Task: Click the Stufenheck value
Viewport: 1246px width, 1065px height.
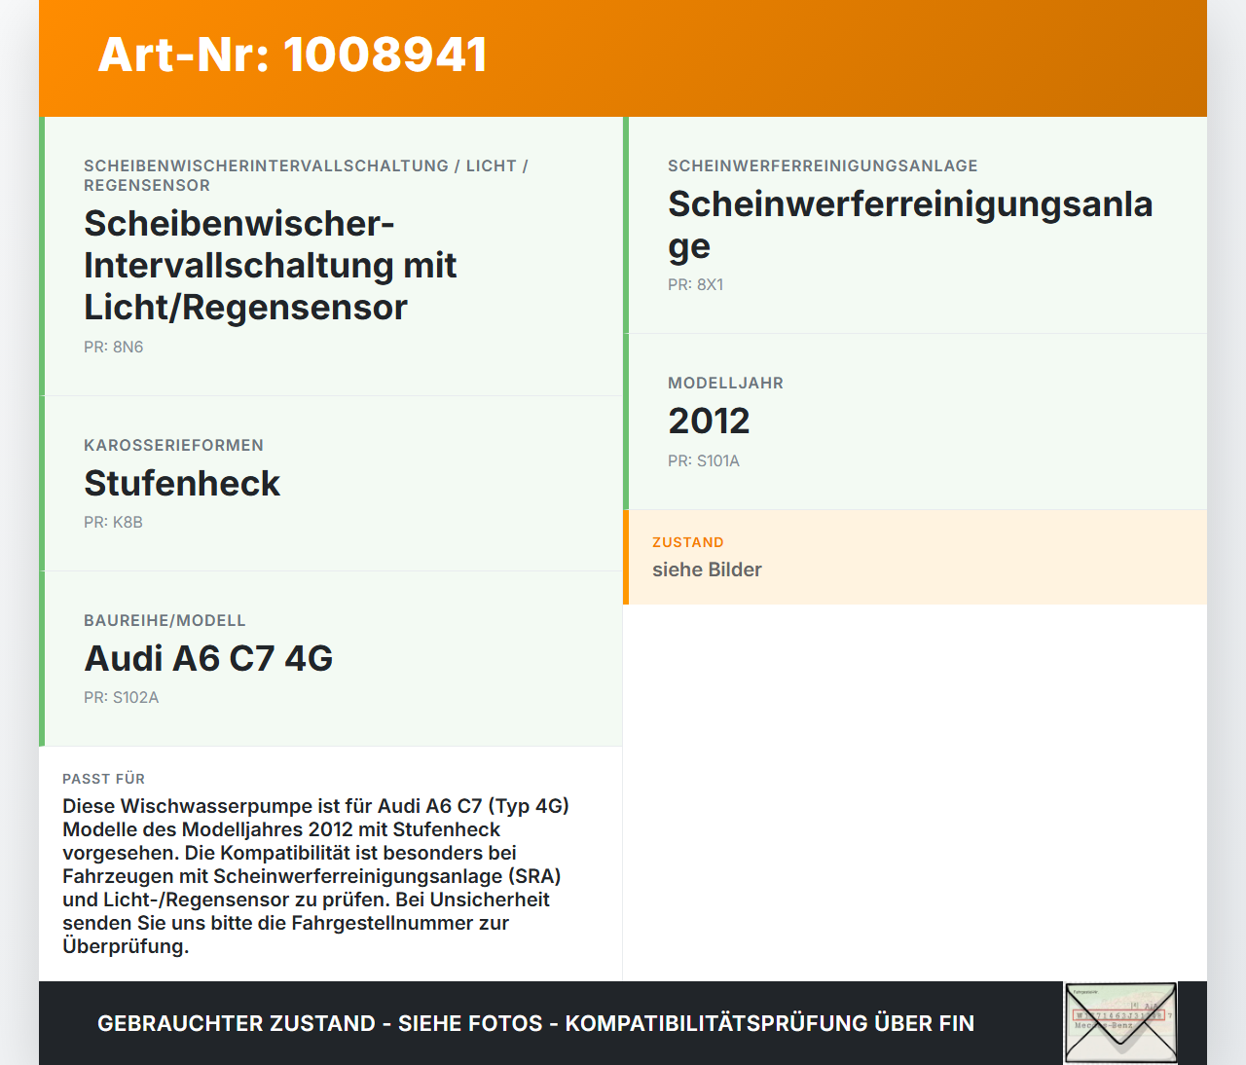Action: 182,483
